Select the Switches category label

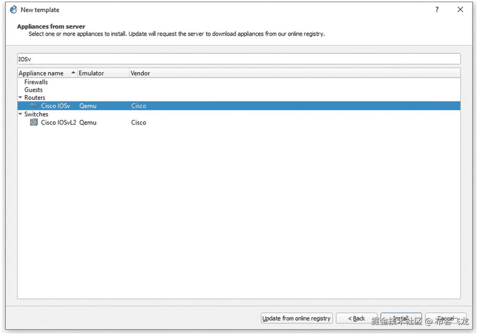36,114
